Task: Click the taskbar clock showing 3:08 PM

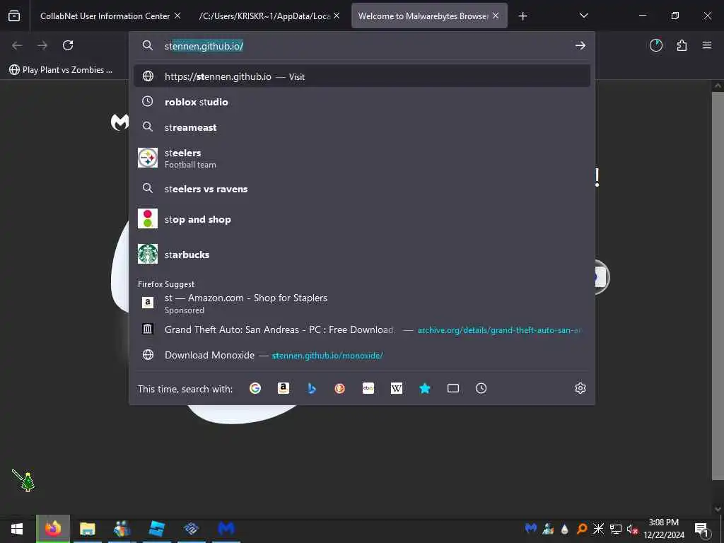Action: [x=663, y=529]
